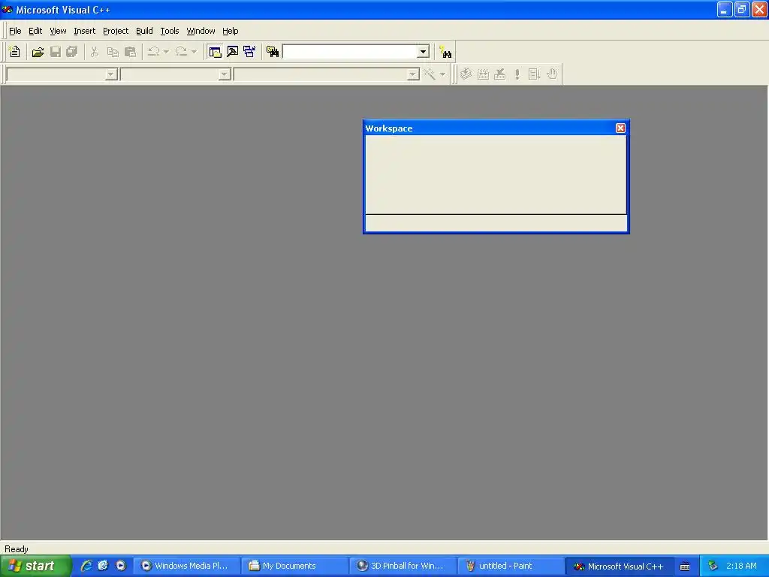Viewport: 769px width, 577px height.
Task: Click the Stop Build icon
Action: [500, 74]
